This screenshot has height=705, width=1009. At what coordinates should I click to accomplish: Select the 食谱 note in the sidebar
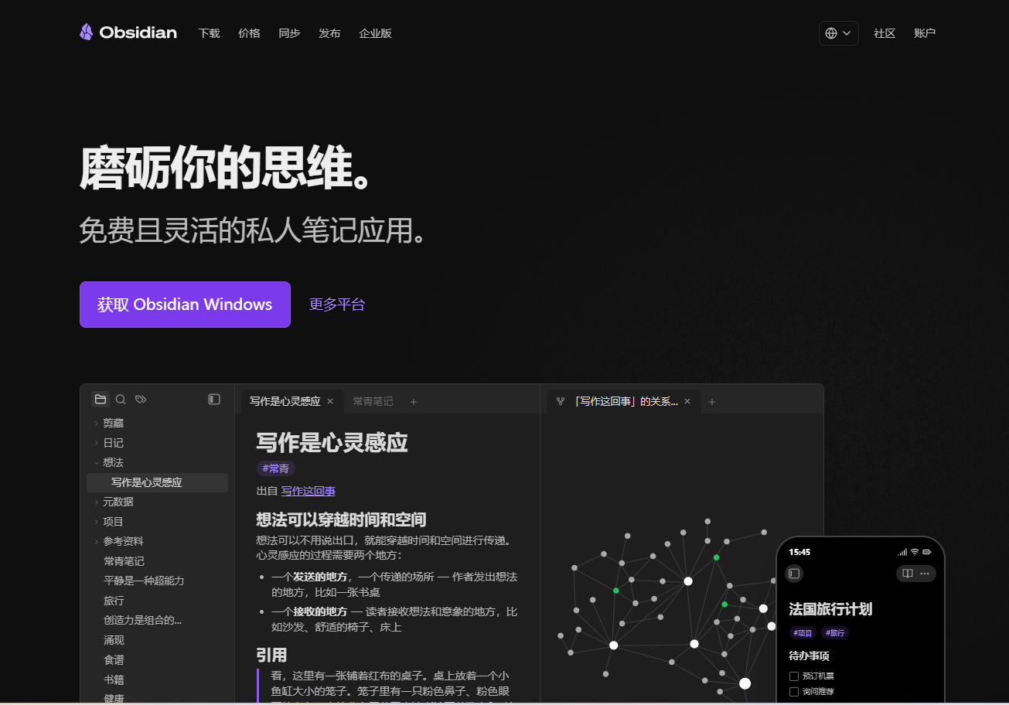point(114,659)
